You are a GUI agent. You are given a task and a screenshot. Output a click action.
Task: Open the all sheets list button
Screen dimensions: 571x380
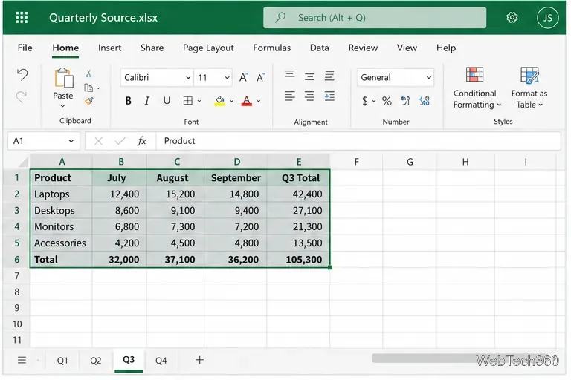tap(22, 360)
